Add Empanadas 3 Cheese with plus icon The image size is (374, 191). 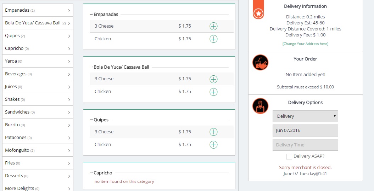(213, 26)
